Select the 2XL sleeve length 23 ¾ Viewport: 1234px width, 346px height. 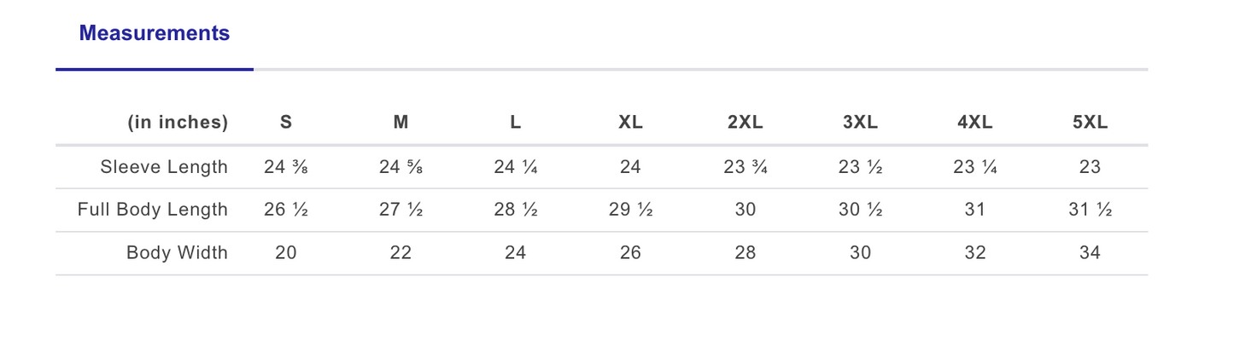(745, 167)
